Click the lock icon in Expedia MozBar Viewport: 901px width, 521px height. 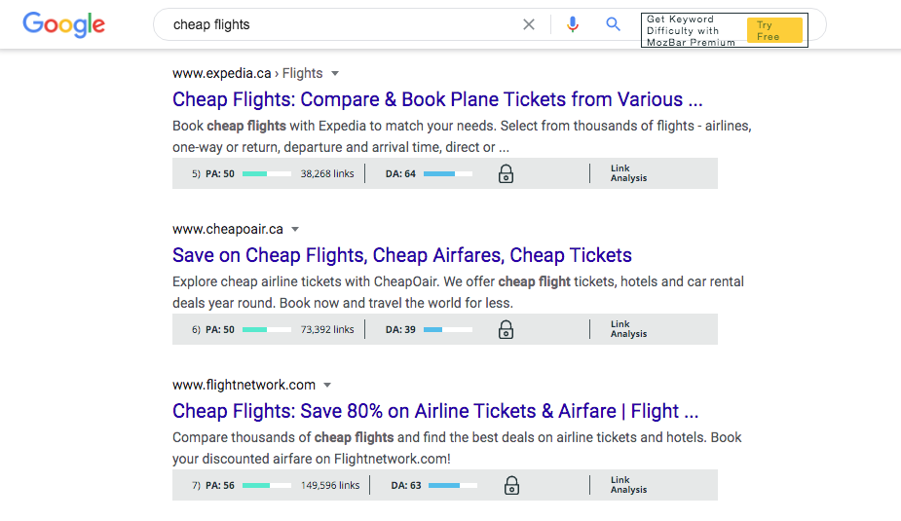[x=506, y=173]
